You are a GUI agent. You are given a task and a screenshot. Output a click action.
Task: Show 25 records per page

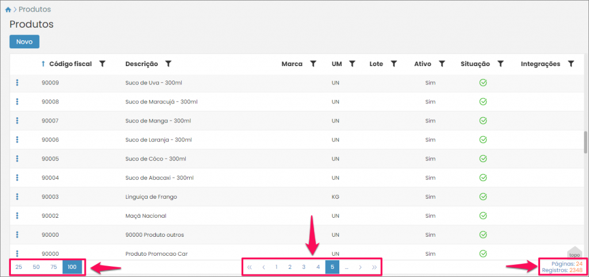pyautogui.click(x=19, y=267)
